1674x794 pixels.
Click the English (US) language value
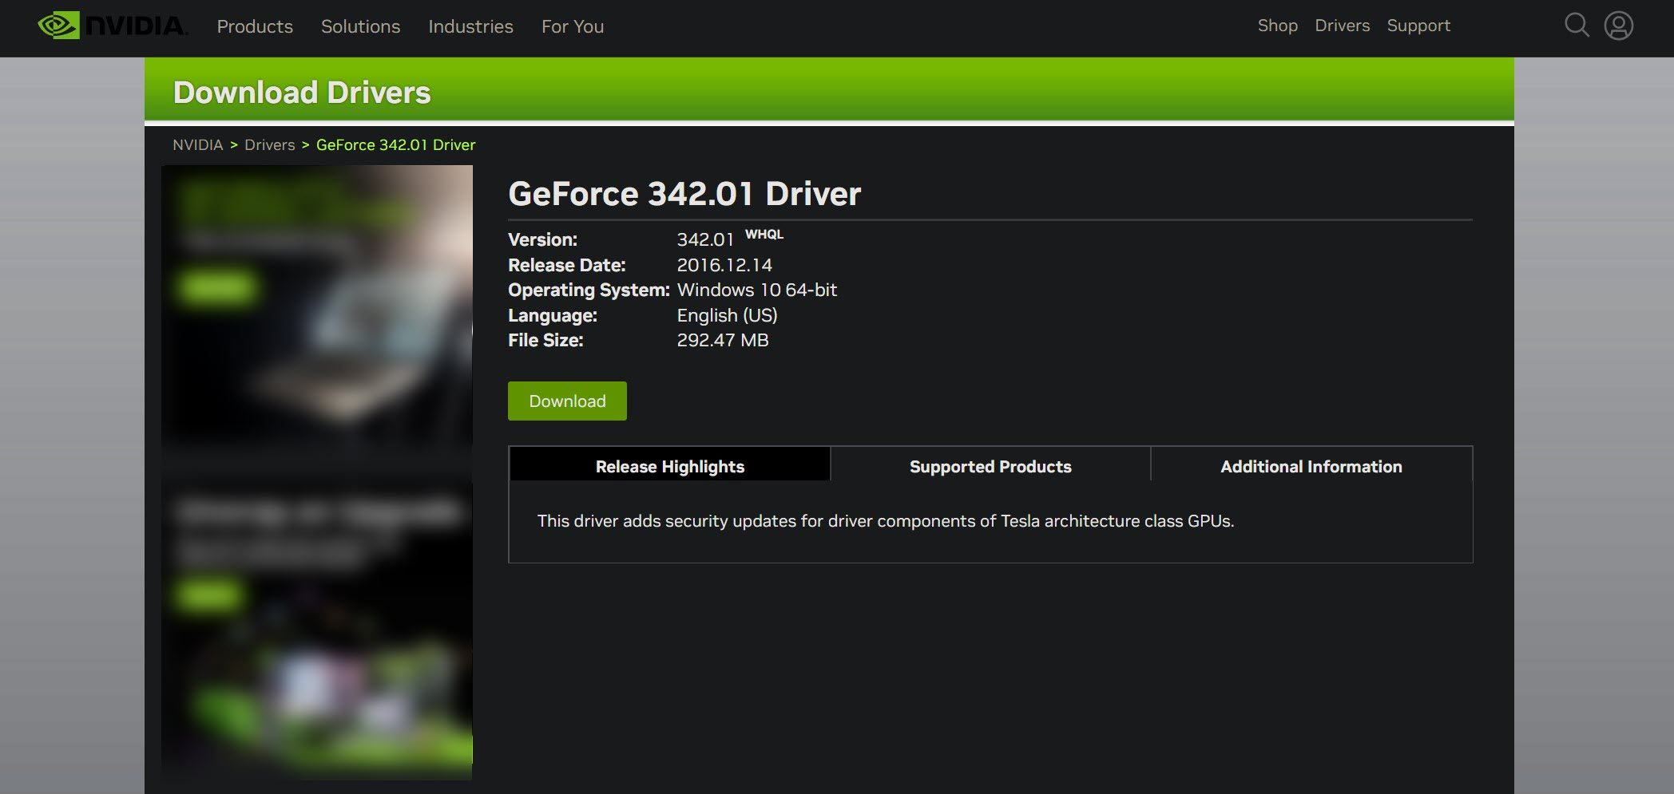tap(727, 315)
